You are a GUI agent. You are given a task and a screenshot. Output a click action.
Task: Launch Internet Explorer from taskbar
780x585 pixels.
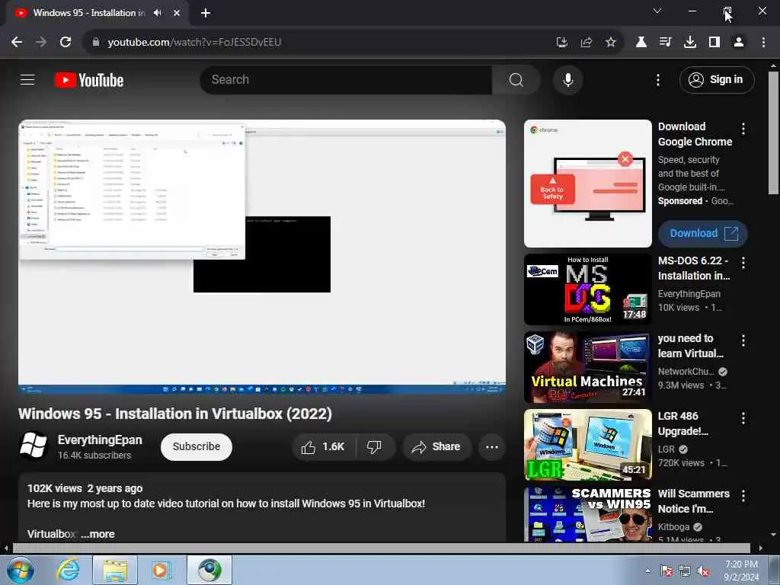(x=68, y=570)
